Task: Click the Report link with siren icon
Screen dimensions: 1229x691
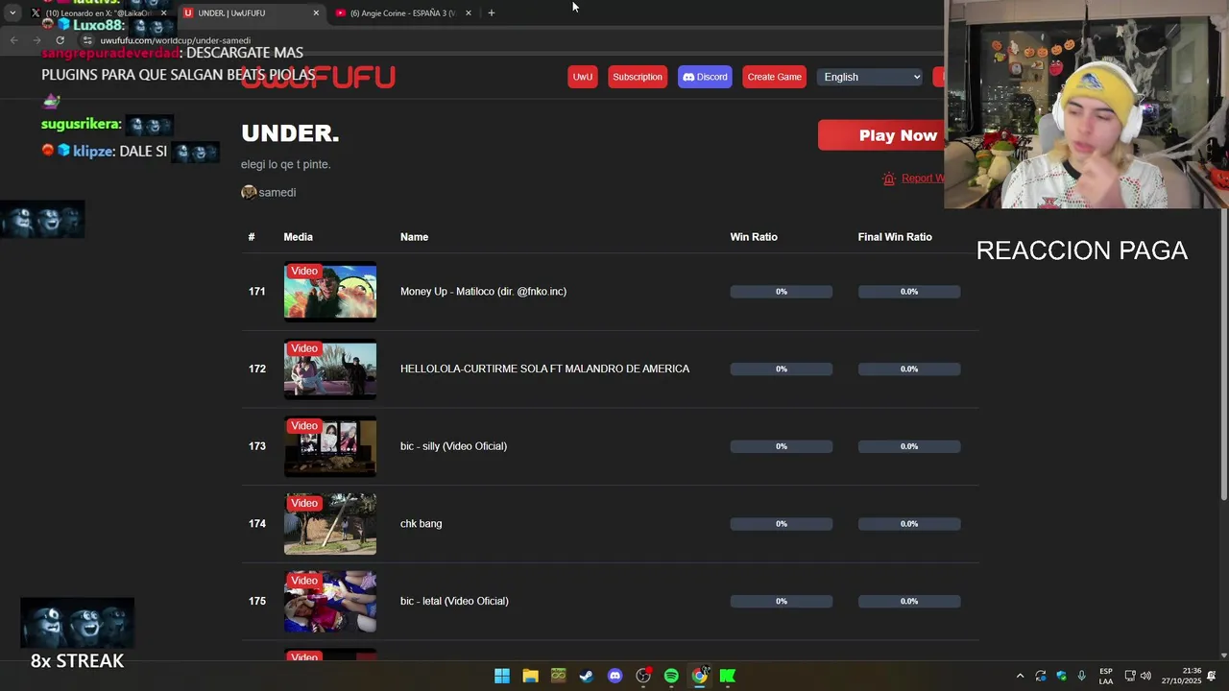Action: pyautogui.click(x=913, y=179)
